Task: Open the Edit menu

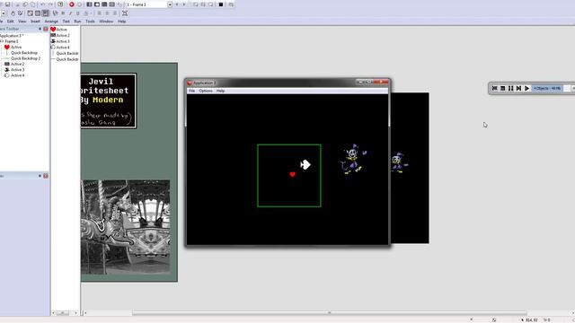Action: 10,22
